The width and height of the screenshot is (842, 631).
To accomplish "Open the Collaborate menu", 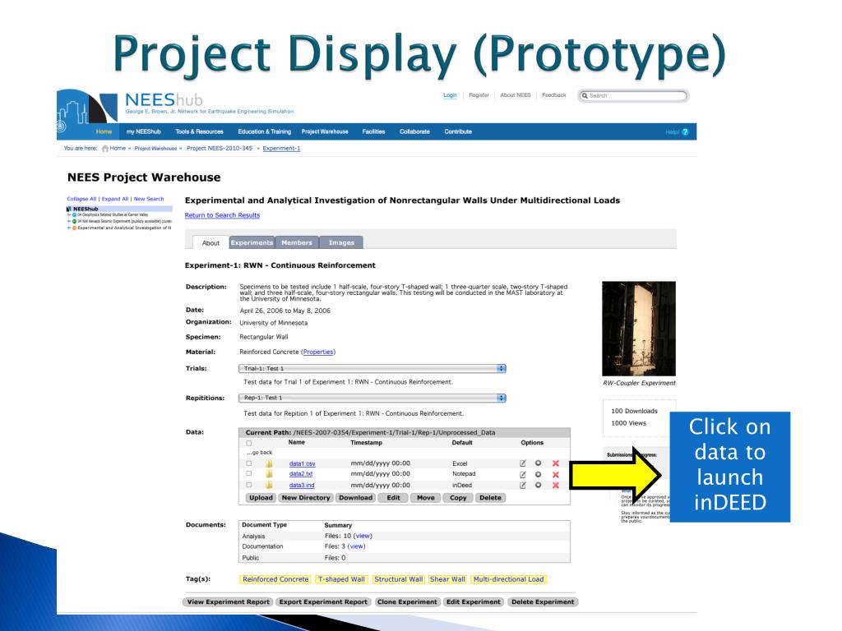I will (x=414, y=131).
